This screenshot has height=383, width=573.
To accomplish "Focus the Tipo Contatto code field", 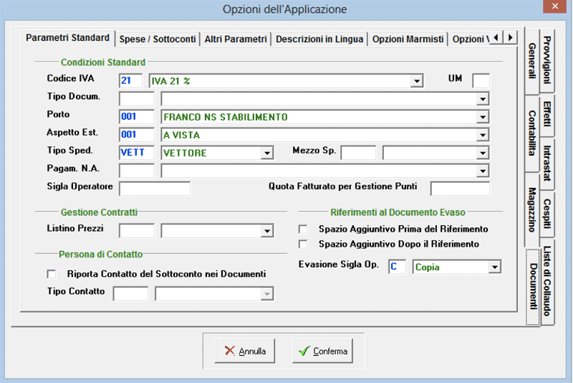I will (x=131, y=294).
